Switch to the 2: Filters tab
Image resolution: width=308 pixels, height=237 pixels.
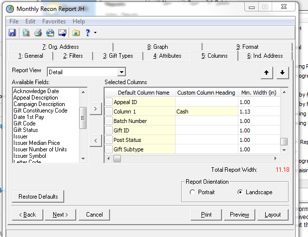73,56
